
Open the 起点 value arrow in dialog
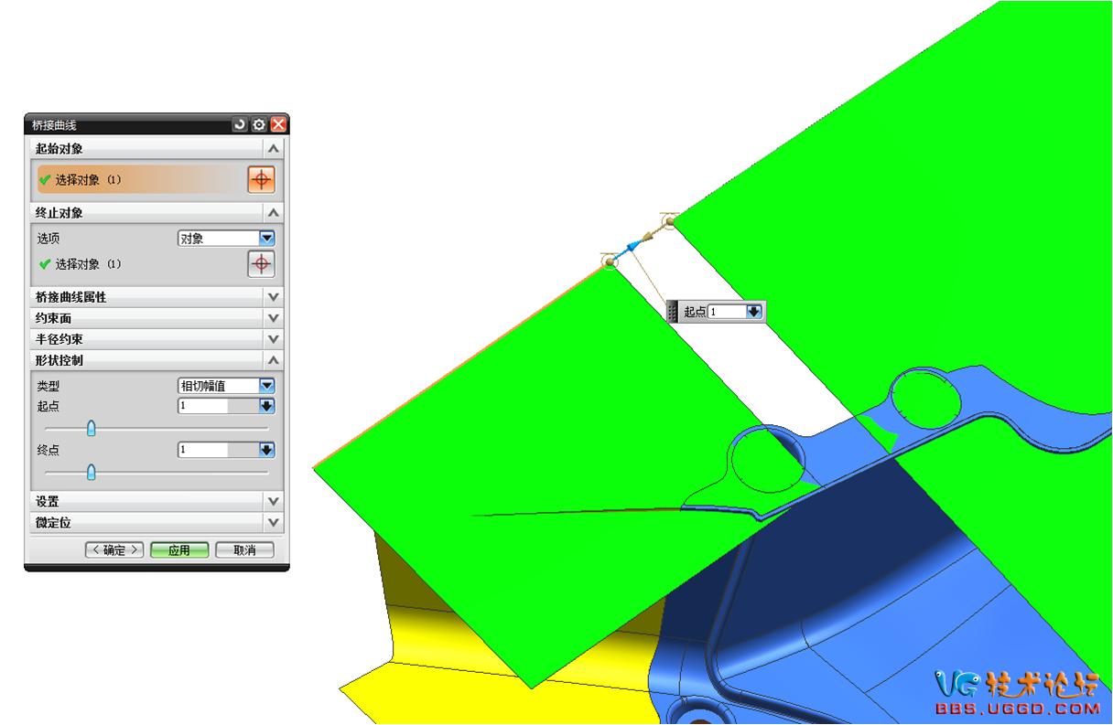point(266,406)
